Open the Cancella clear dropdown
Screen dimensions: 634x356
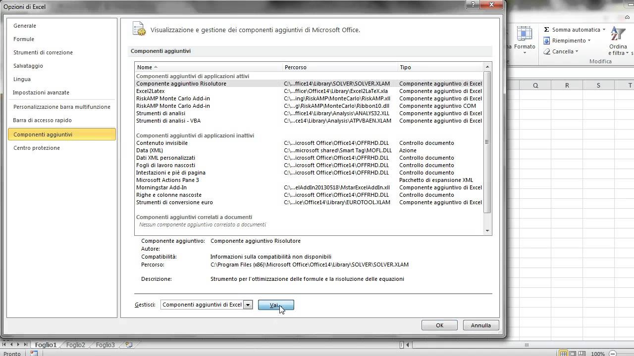[x=577, y=51]
